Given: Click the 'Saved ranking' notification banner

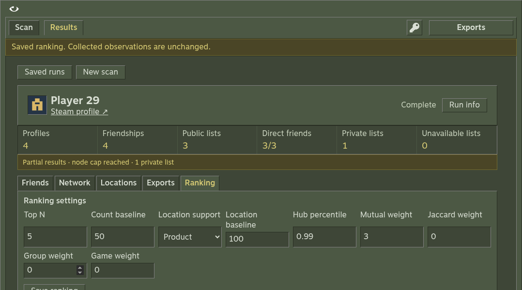Looking at the screenshot, I should [261, 47].
